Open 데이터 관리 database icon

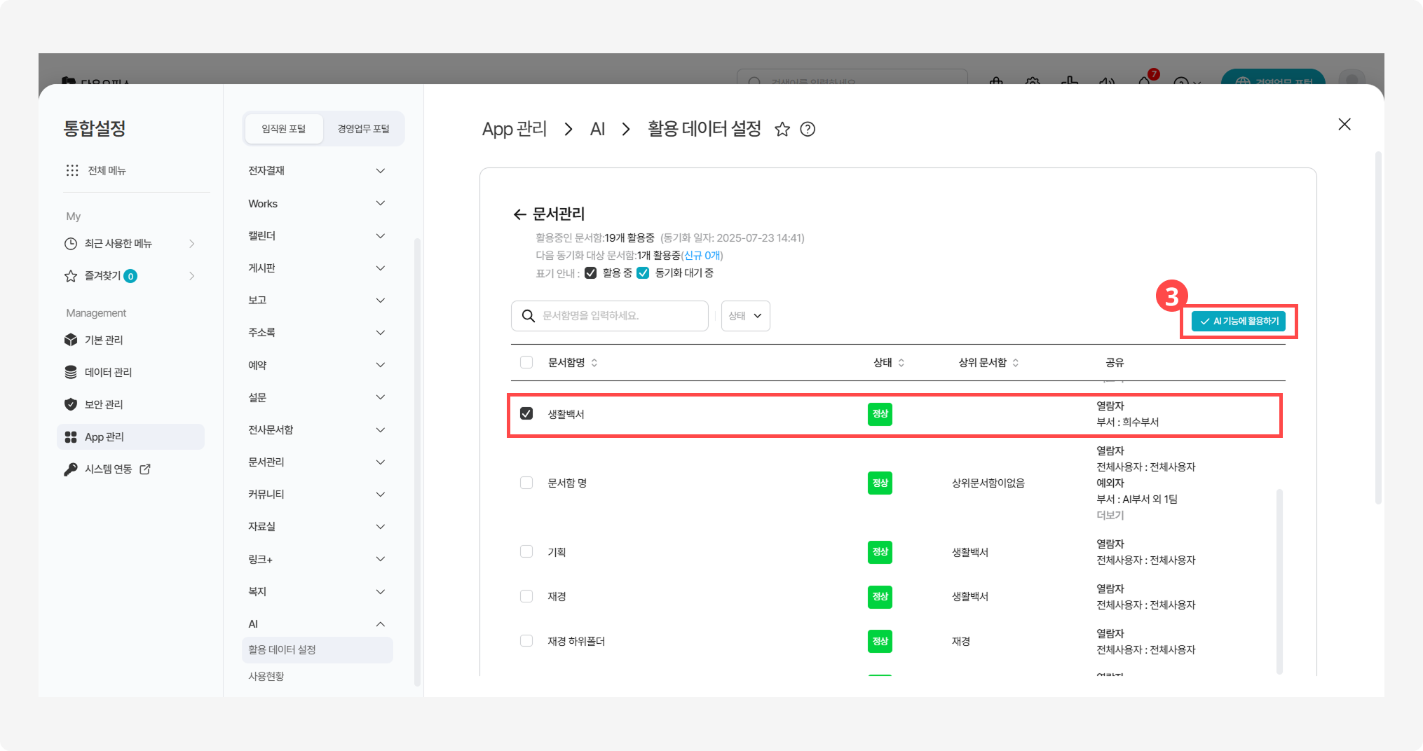(x=71, y=372)
